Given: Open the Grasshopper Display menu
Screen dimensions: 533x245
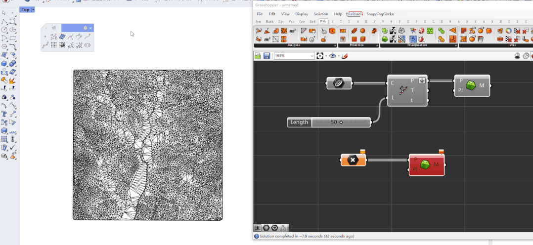Looking at the screenshot, I should tap(302, 14).
